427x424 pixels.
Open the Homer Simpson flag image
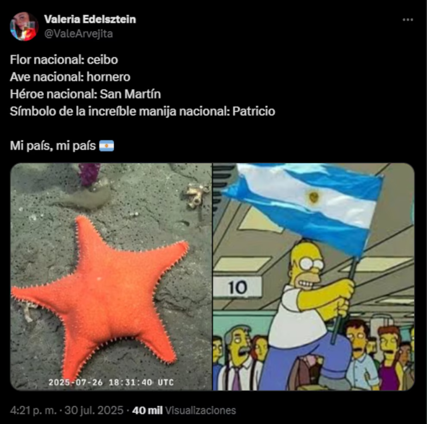tap(314, 277)
